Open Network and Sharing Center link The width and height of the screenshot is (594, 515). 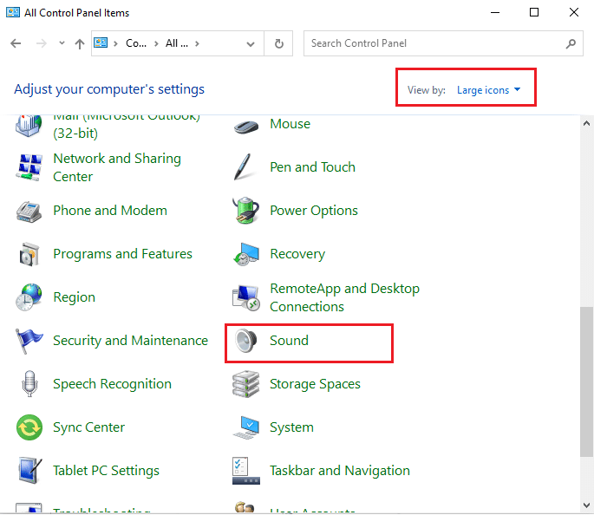[x=116, y=167]
